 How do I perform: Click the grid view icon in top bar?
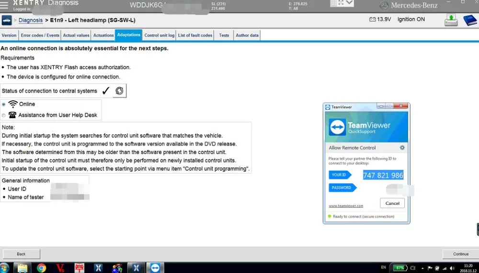pos(333,3)
